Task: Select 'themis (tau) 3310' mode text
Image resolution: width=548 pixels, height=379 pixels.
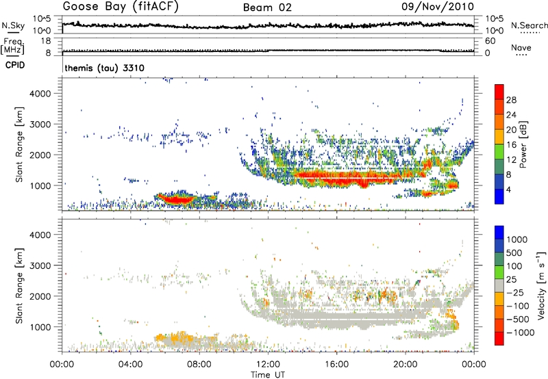Action: pyautogui.click(x=105, y=68)
